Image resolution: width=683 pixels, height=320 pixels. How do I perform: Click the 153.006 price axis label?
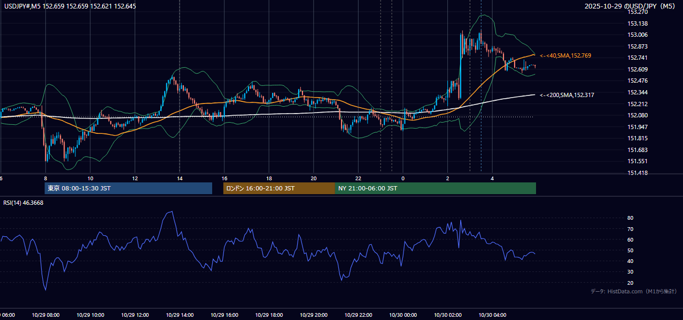(x=637, y=35)
